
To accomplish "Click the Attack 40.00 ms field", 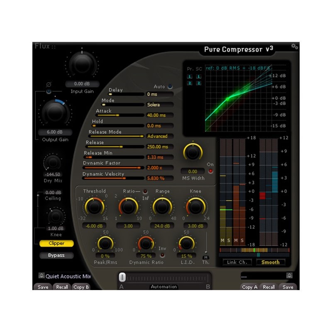I will pyautogui.click(x=159, y=115).
